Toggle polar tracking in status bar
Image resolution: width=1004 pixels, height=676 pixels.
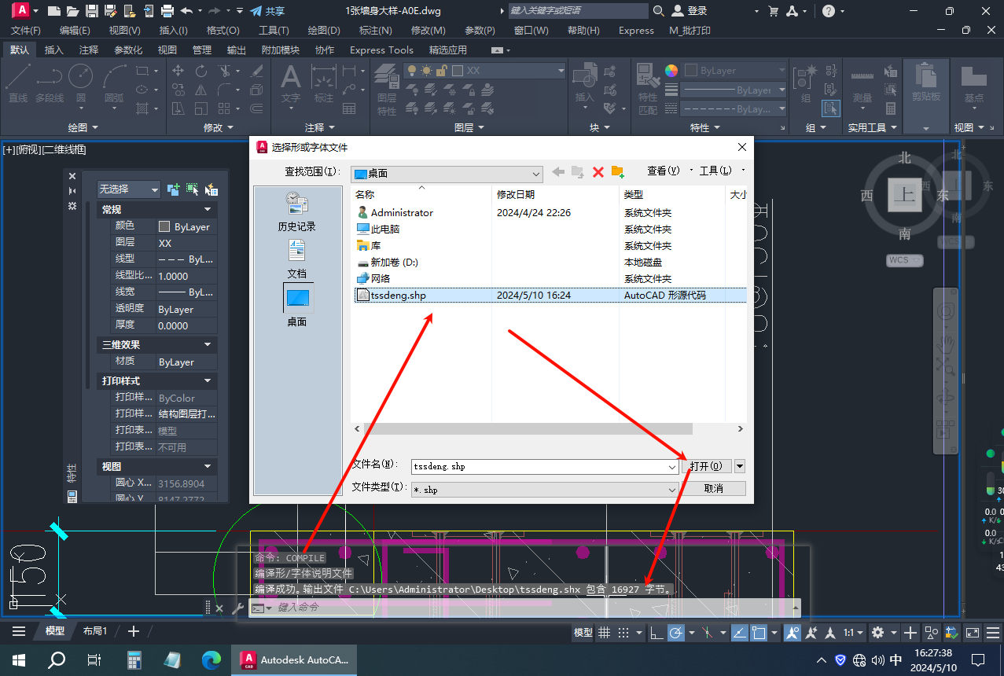tap(675, 633)
